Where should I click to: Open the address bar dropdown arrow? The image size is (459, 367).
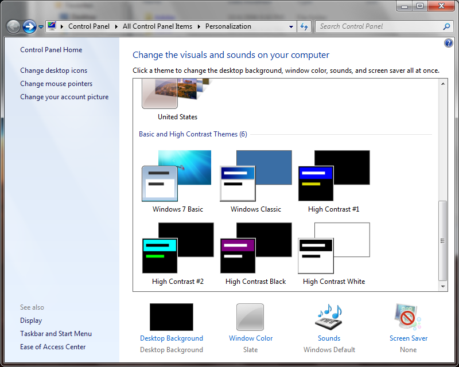291,26
